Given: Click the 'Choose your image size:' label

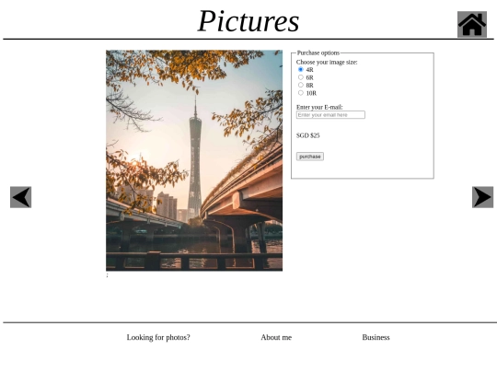Looking at the screenshot, I should pyautogui.click(x=327, y=63).
